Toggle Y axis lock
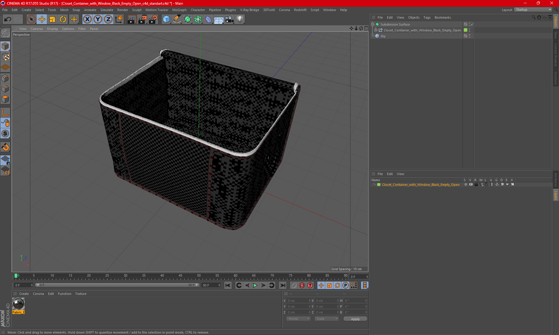Viewport: 559px width, 335px height. 98,19
